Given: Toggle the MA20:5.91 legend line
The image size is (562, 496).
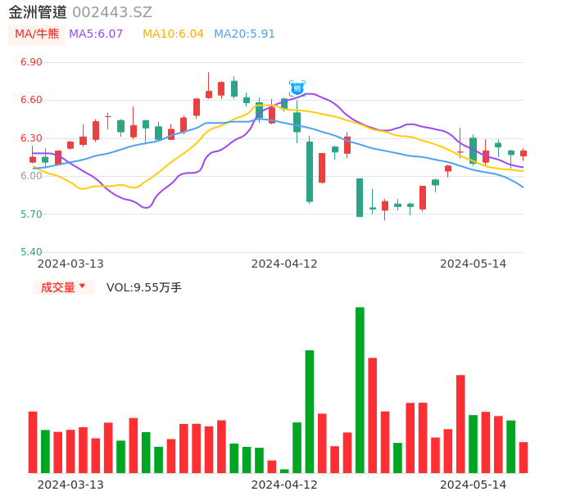Looking at the screenshot, I should (244, 34).
